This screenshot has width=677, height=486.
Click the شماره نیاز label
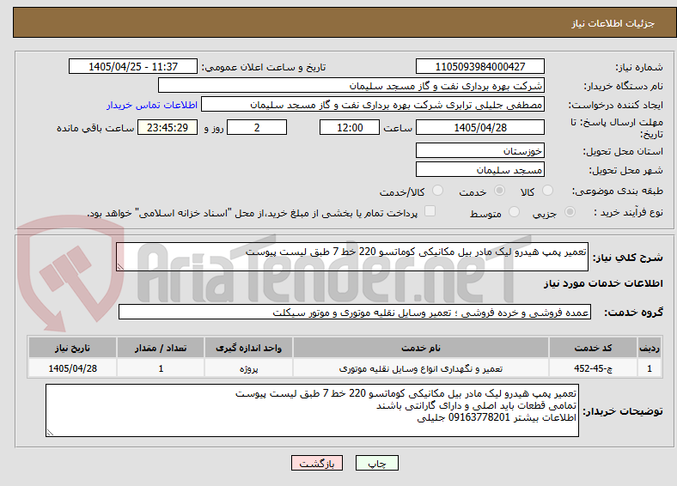639,67
